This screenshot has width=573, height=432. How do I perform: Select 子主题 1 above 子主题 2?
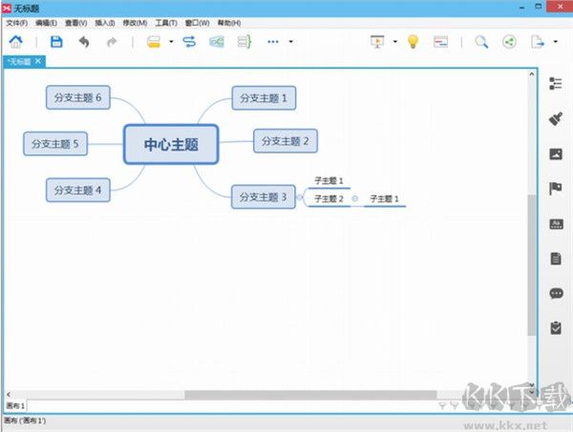pos(329,181)
